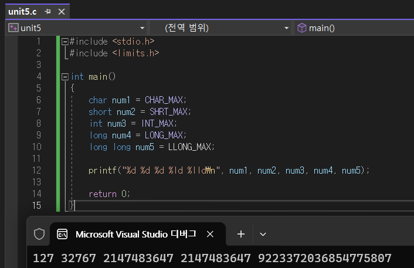Open the scope (전역 범위) dropdown
The height and width of the screenshot is (268, 414).
click(286, 28)
